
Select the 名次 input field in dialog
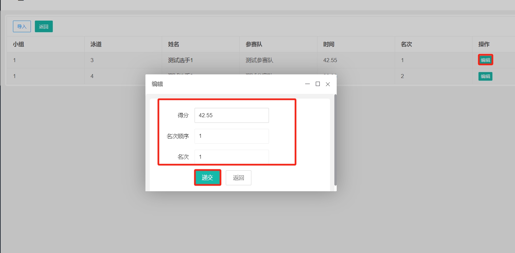[231, 157]
